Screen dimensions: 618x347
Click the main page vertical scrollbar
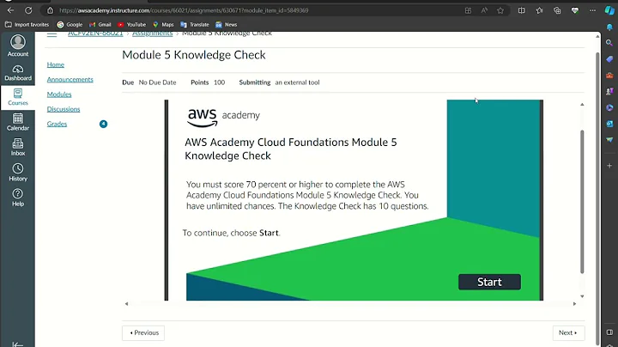pos(597,198)
